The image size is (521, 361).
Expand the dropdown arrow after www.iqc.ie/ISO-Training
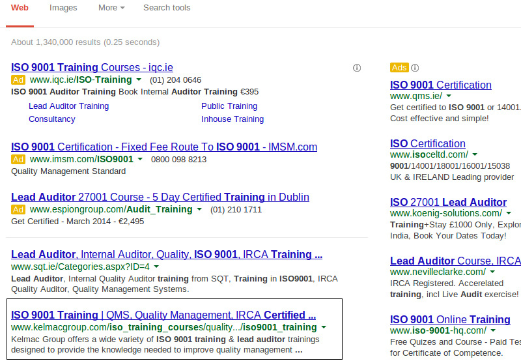(139, 79)
